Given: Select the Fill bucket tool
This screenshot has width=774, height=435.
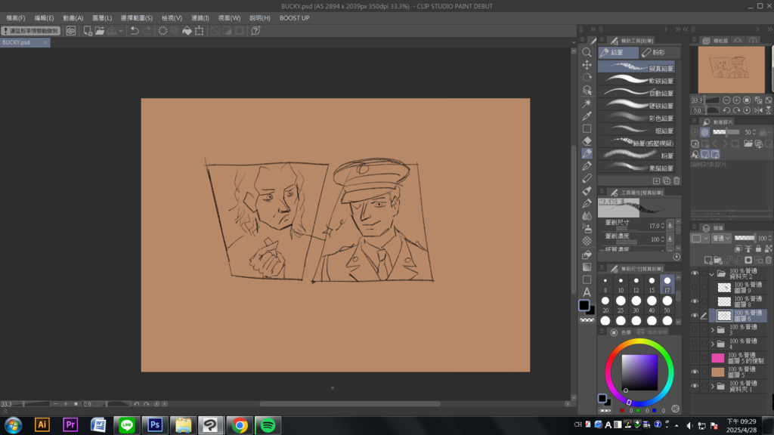Looking at the screenshot, I should click(587, 255).
